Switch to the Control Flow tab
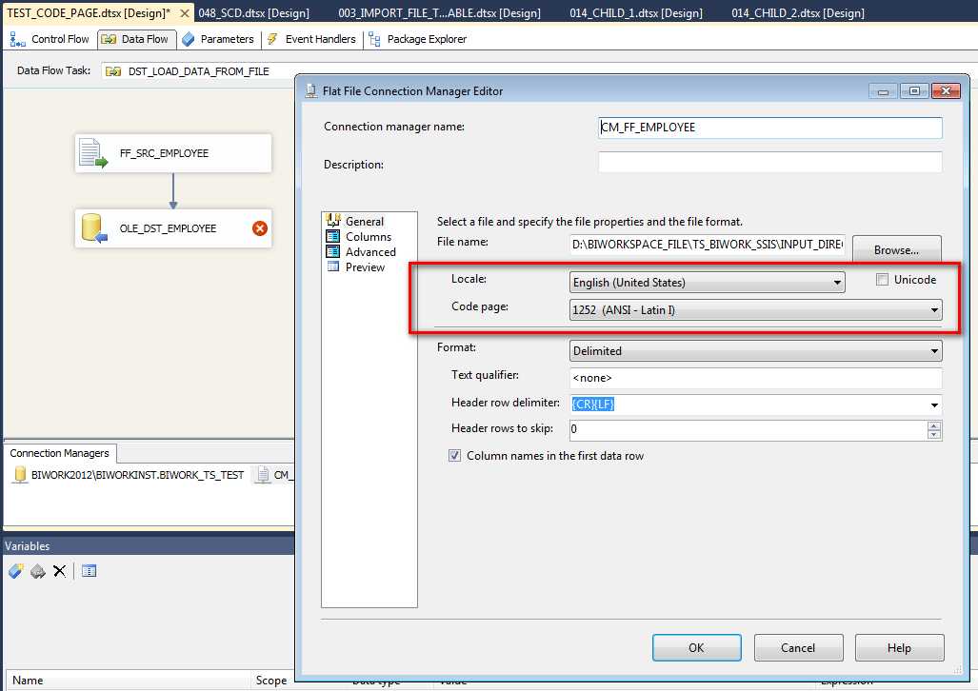Image resolution: width=978 pixels, height=691 pixels. [50, 39]
